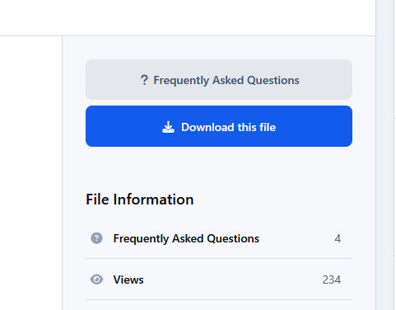Click the Views count 234
This screenshot has width=396, height=310.
pos(332,279)
